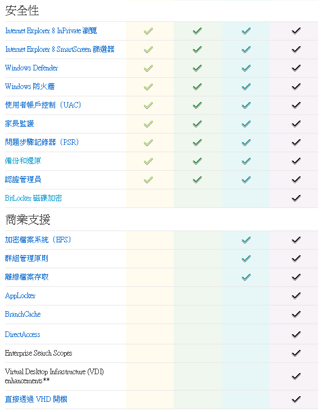Open the 加密檔案系統 (EFS) link
Screen dimensions: 321x412
coord(38,240)
